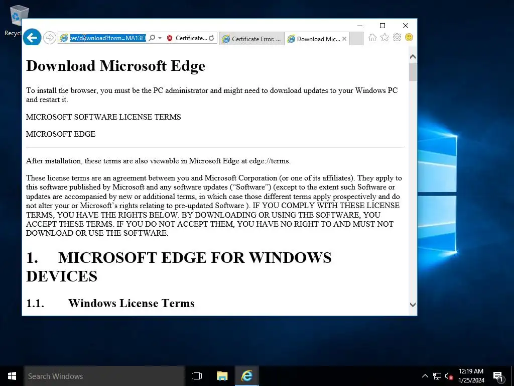Screen dimensions: 514x386
Task: Click the network status tray icon
Action: coord(437,376)
